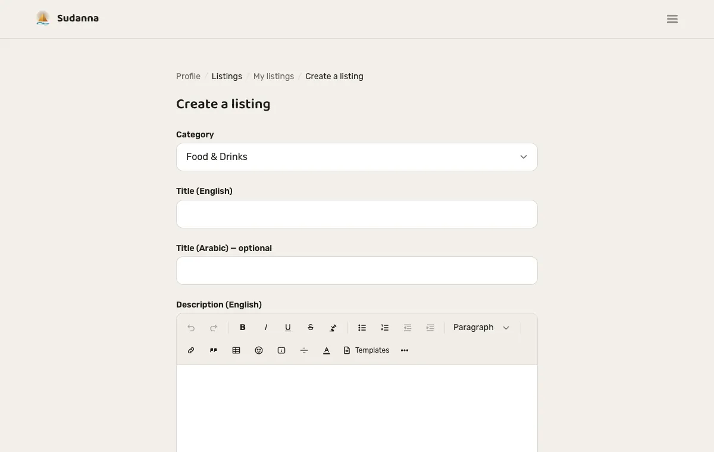Screen dimensions: 714x452
Task: Open the emoji picker
Action: click(259, 350)
